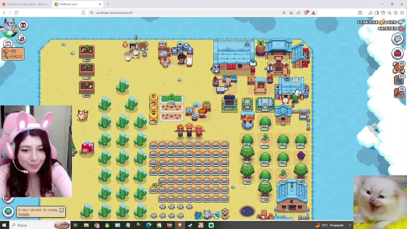Open the translate page icon
Image resolution: width=407 pixels, height=229 pixels.
click(284, 13)
